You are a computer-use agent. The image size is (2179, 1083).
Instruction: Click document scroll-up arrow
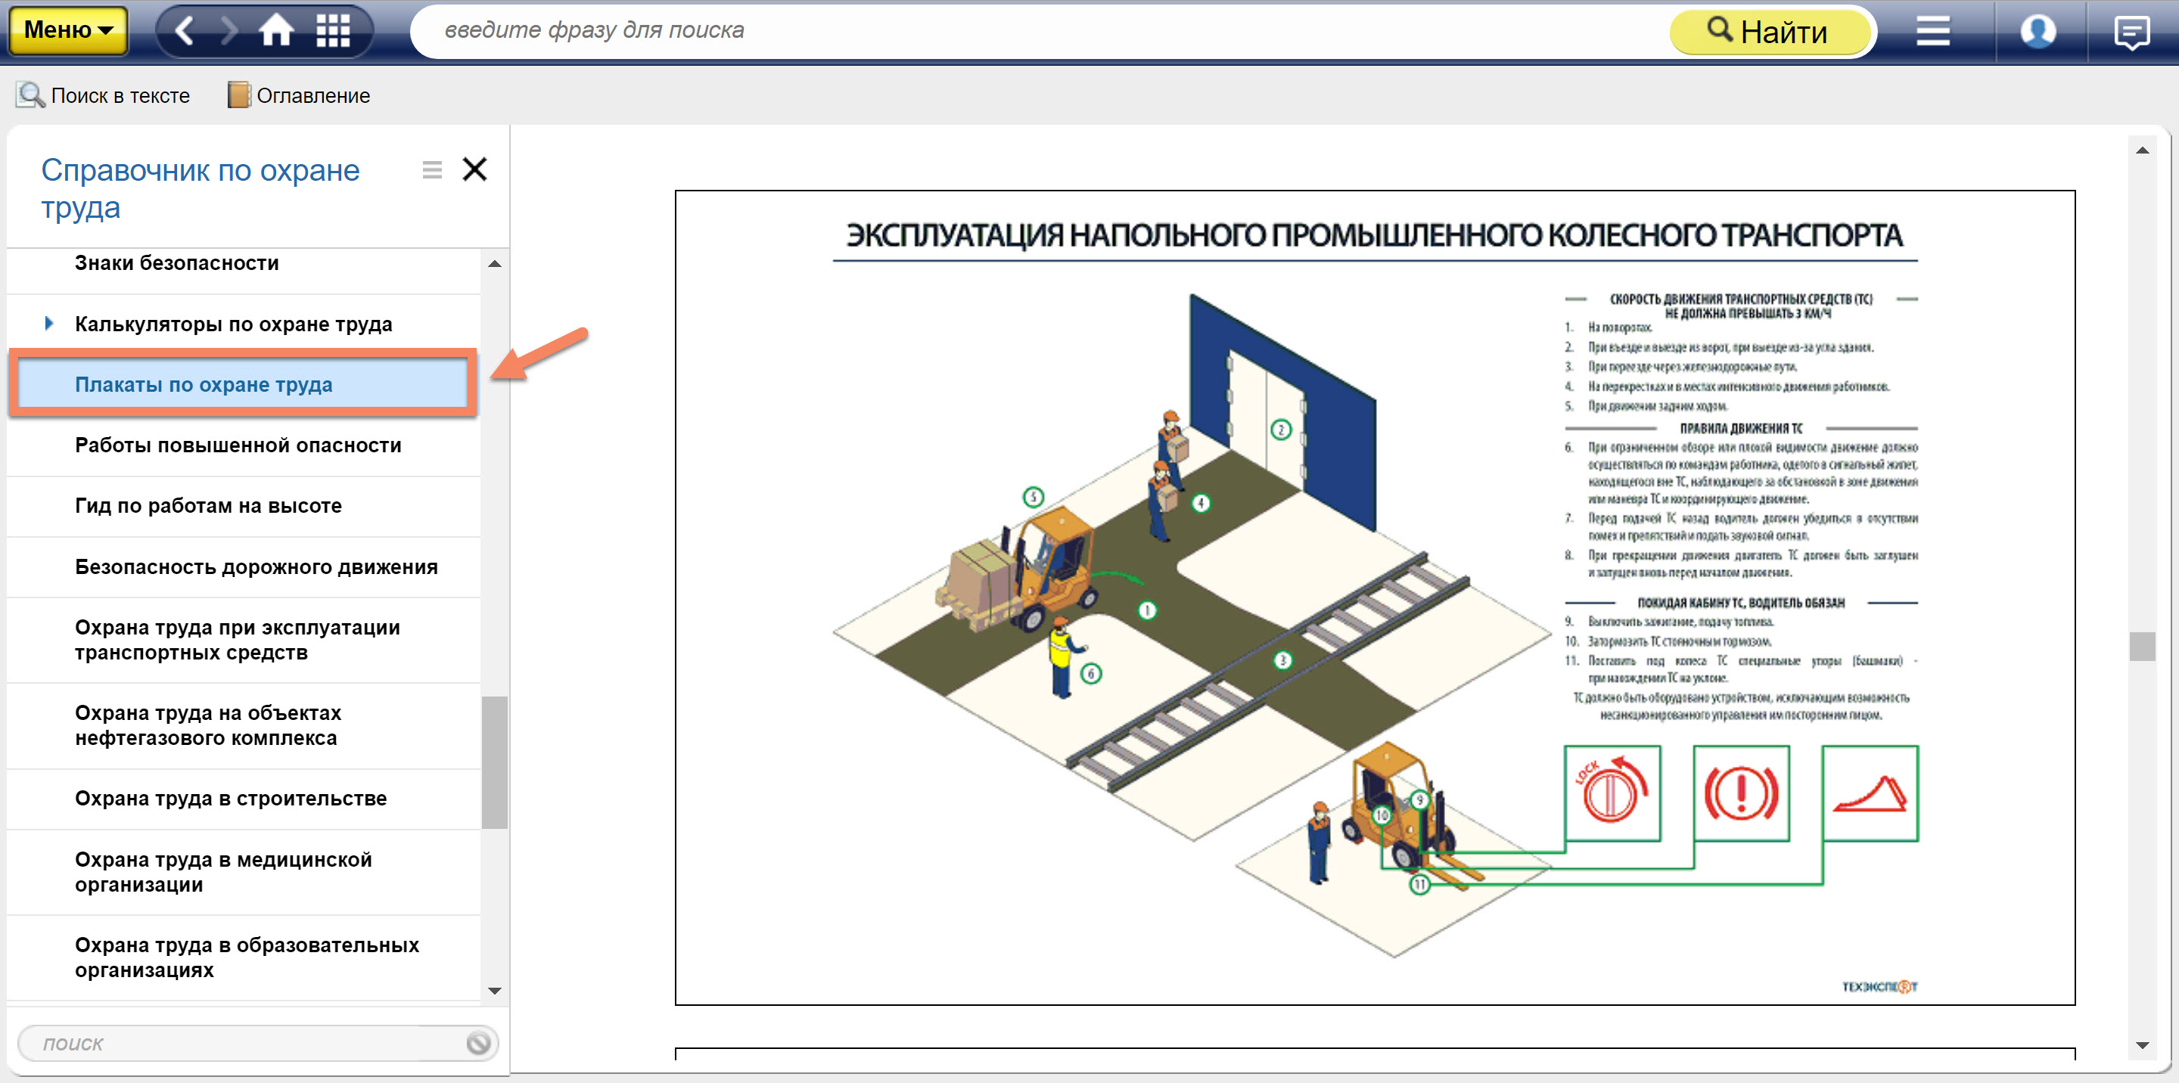pos(2142,151)
